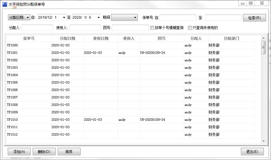Expand the end date picker dropdown
This screenshot has height=160, width=271.
pyautogui.click(x=98, y=18)
